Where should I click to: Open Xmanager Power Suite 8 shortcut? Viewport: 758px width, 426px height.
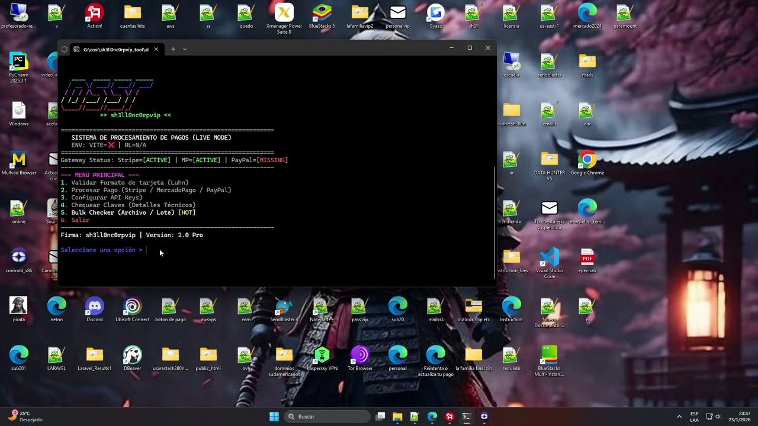coord(284,18)
